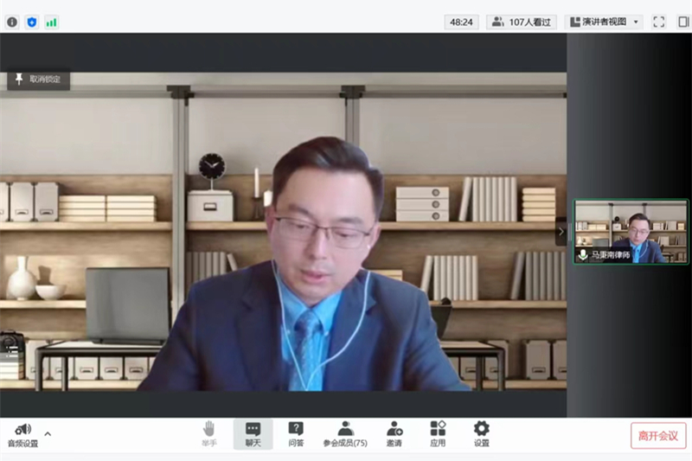Unpin video with 取消锁定
692x461 pixels.
(39, 79)
